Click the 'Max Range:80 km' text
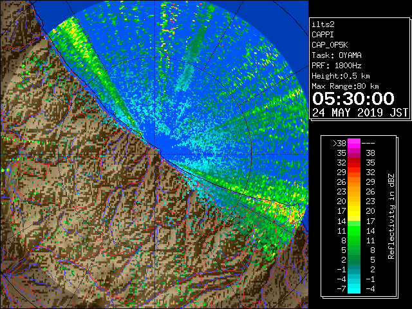The width and height of the screenshot is (412, 309). [345, 86]
